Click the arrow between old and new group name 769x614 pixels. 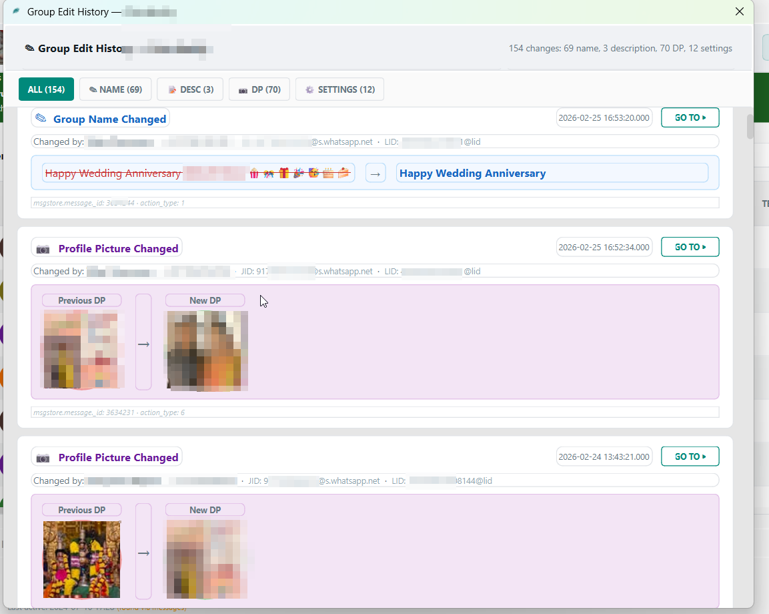pyautogui.click(x=375, y=174)
